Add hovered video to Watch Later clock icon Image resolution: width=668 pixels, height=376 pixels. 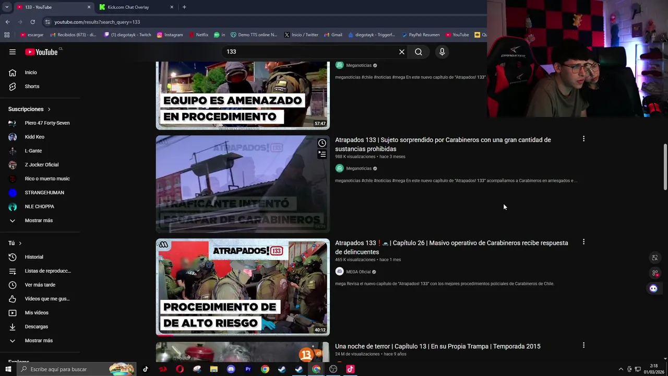coord(322,143)
